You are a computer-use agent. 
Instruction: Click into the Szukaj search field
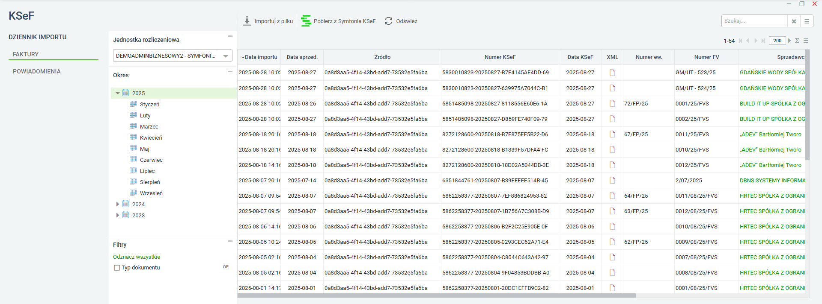point(754,21)
